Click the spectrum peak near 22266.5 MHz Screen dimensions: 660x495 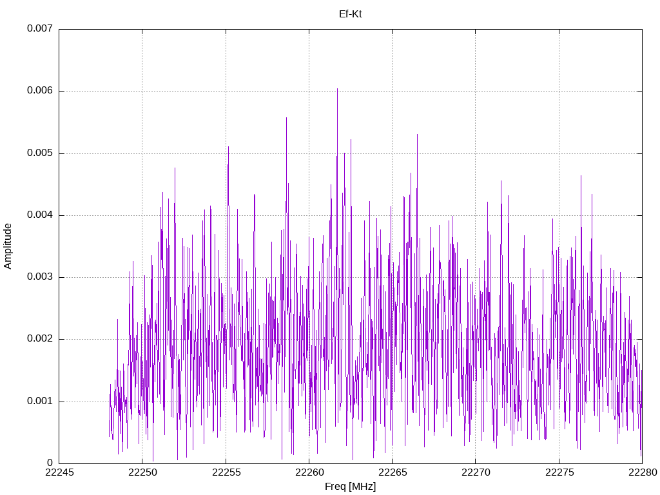point(417,135)
